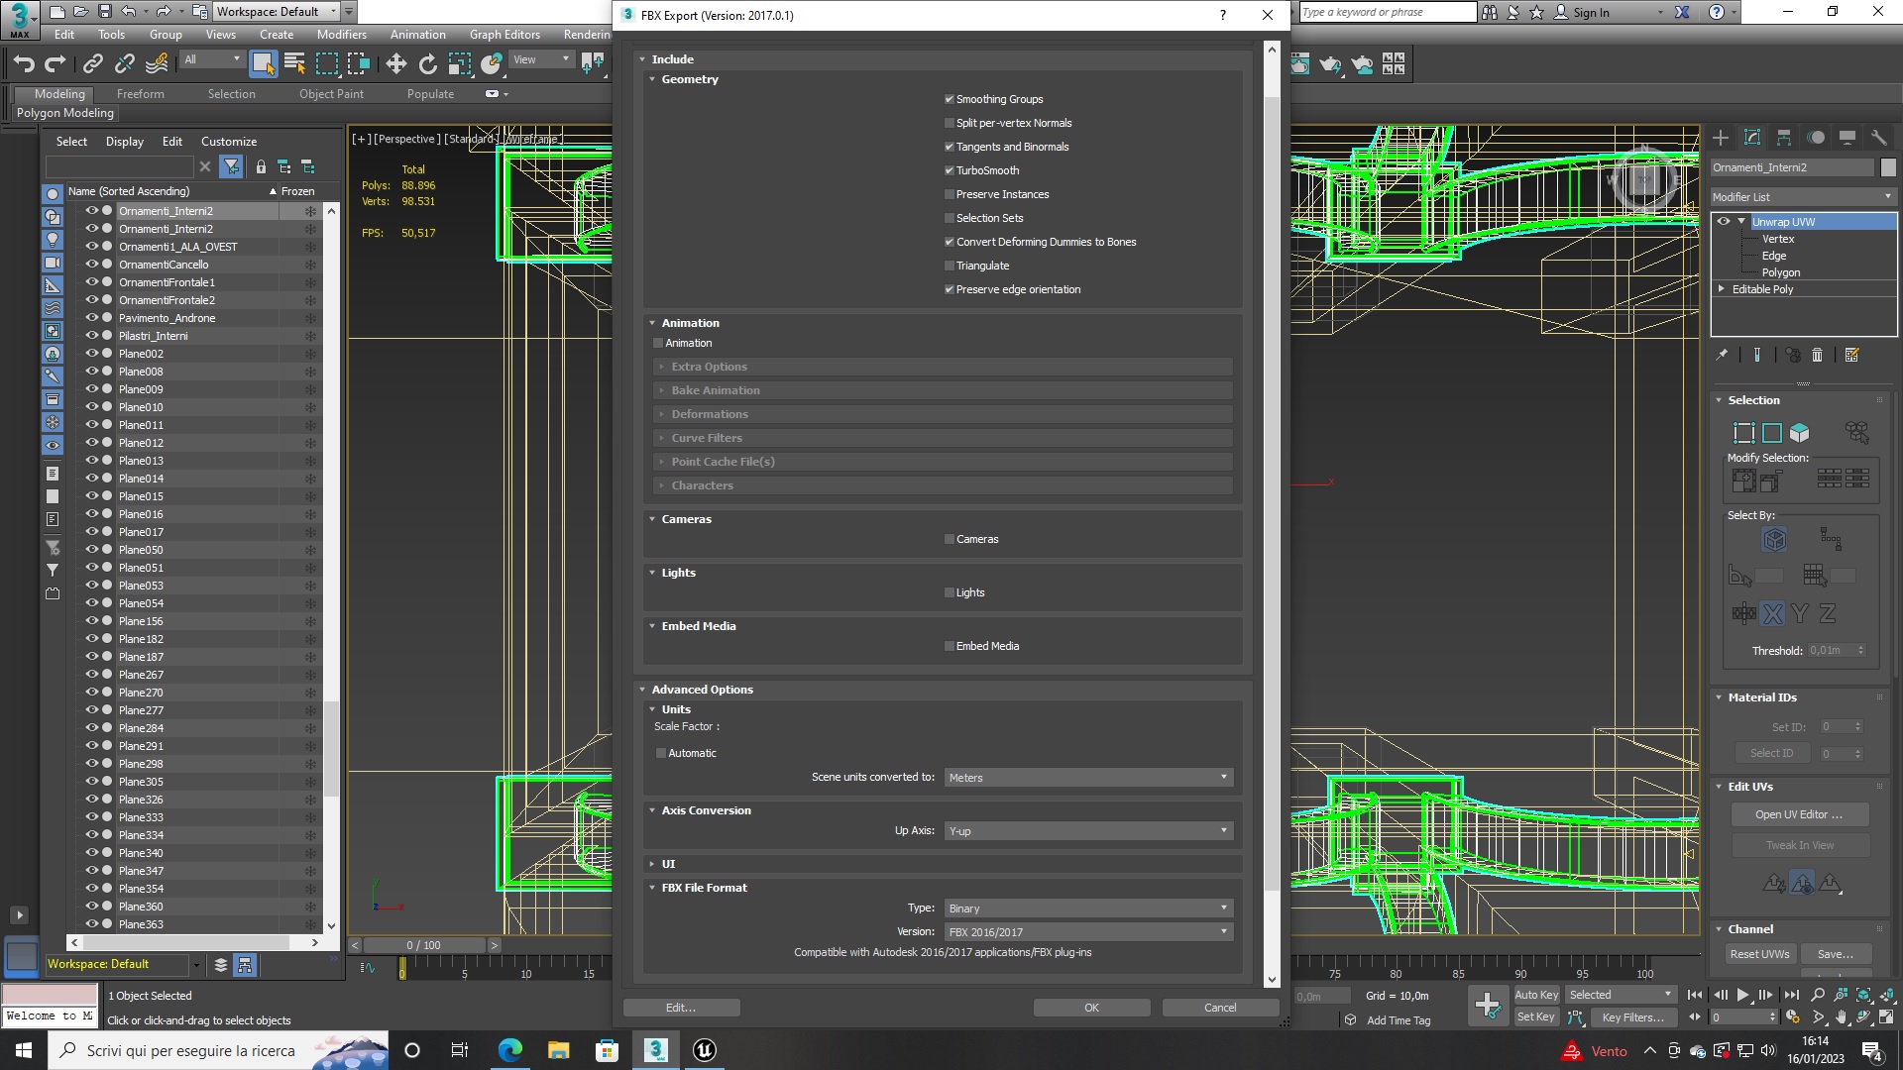Toggle the funnel filter in Scene Explorer
Image resolution: width=1903 pixels, height=1070 pixels.
click(x=231, y=166)
